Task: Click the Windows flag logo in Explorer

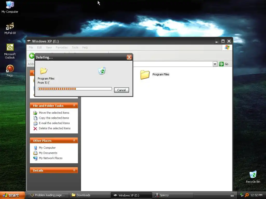Action: pos(227,47)
